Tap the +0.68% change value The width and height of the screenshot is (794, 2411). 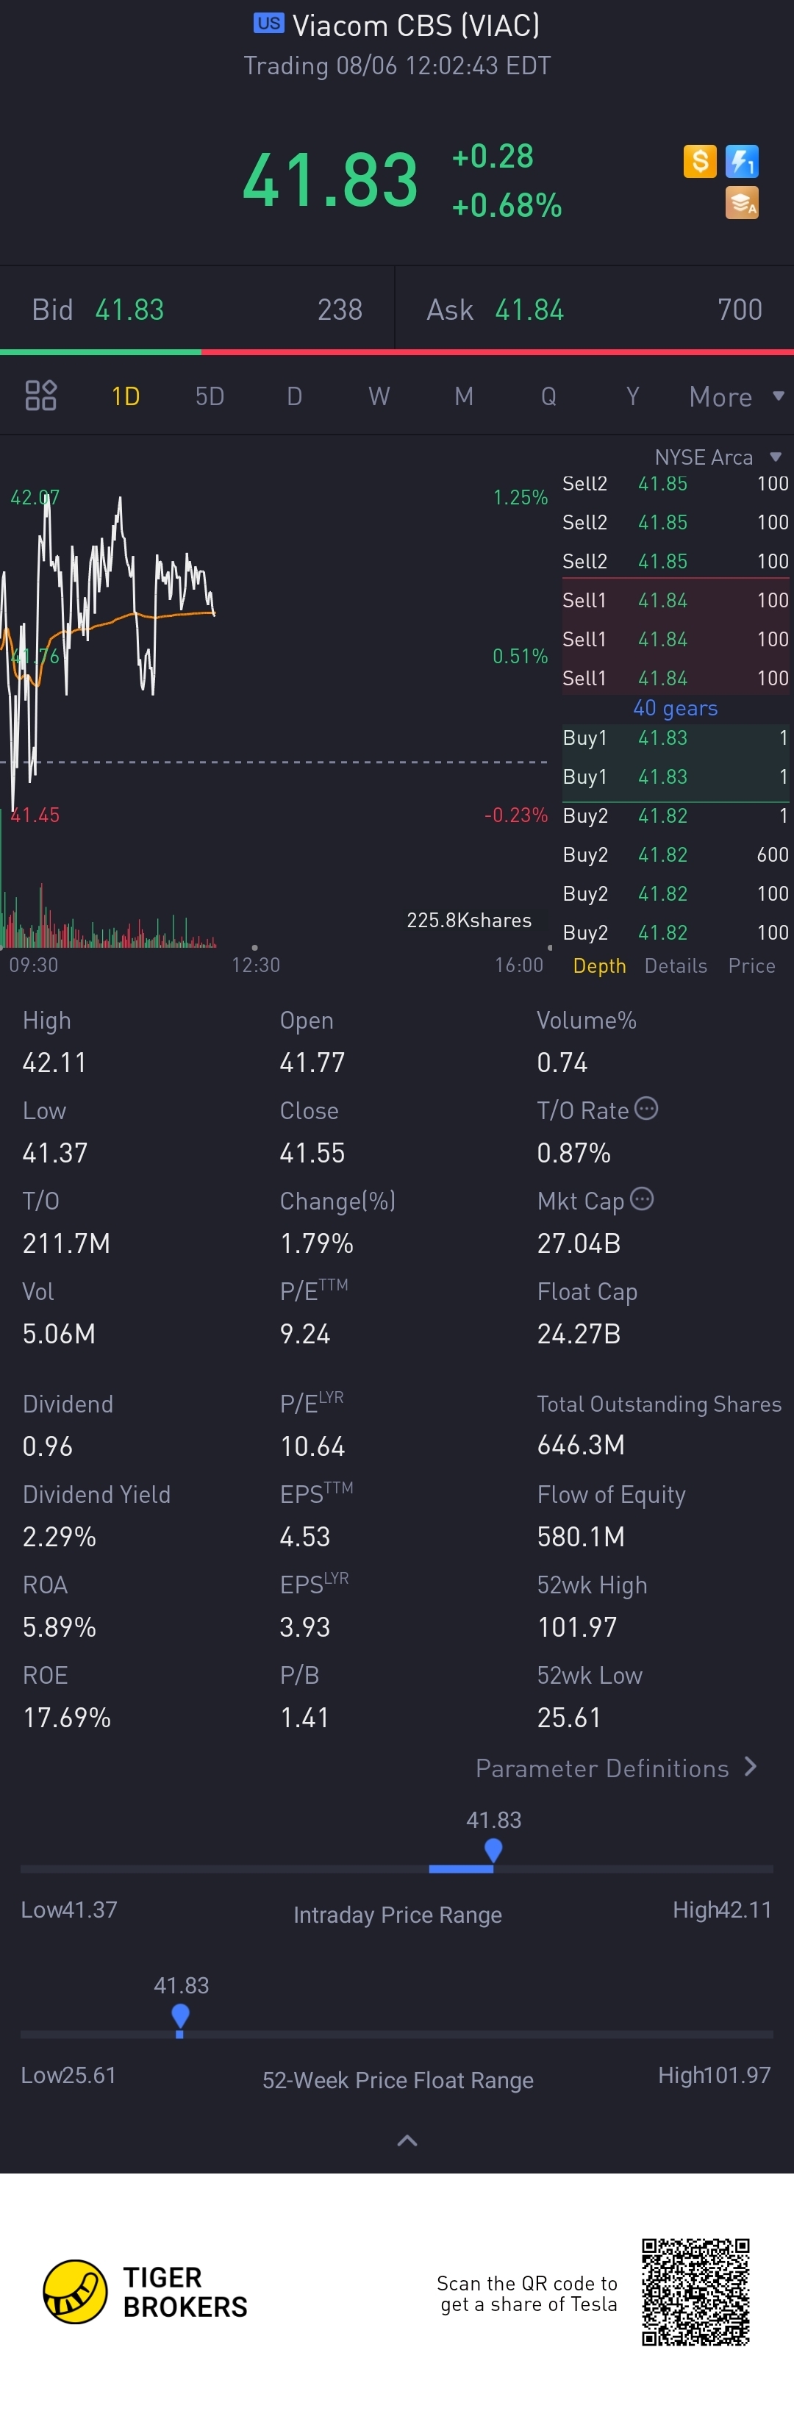coord(507,205)
